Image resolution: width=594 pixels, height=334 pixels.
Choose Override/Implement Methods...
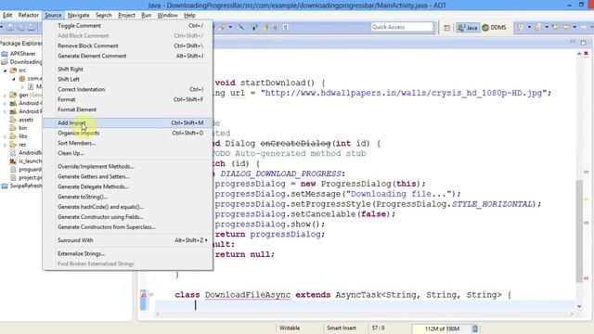128,167
